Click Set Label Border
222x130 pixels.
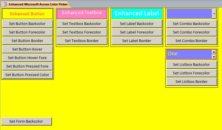137,41
